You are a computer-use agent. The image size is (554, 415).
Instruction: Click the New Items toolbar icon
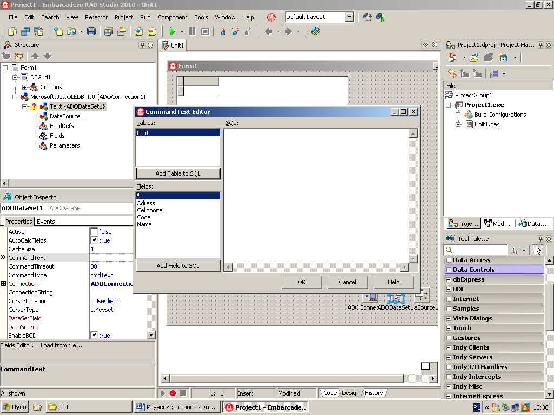[58, 31]
